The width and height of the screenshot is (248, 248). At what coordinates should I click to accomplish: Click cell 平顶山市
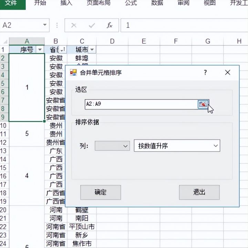pos(82,227)
